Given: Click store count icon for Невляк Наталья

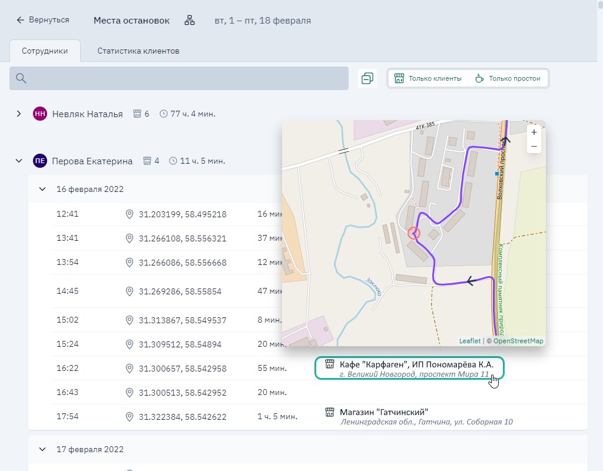Looking at the screenshot, I should coord(137,114).
